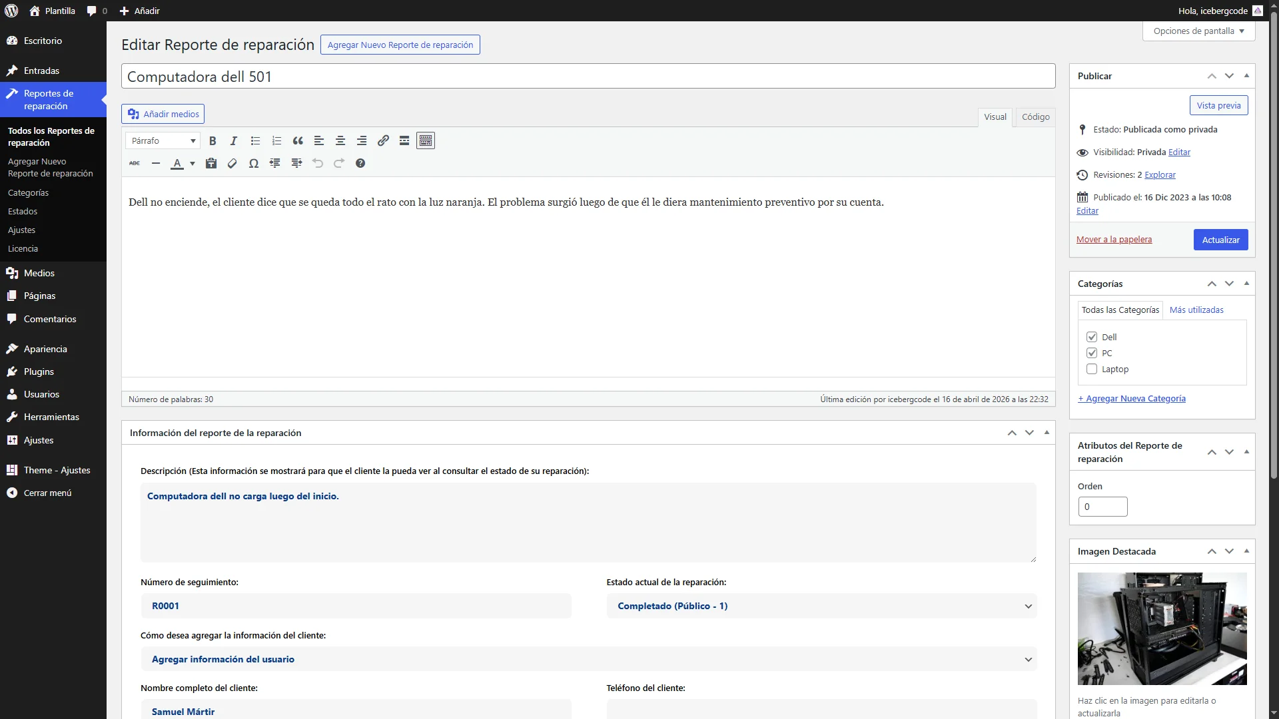Image resolution: width=1279 pixels, height=719 pixels.
Task: Check the Laptop category checkbox
Action: click(x=1092, y=369)
